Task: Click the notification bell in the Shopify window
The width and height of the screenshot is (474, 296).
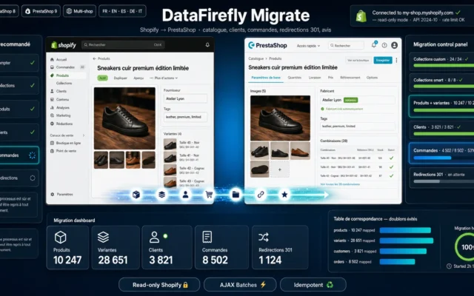Action: tap(207, 44)
